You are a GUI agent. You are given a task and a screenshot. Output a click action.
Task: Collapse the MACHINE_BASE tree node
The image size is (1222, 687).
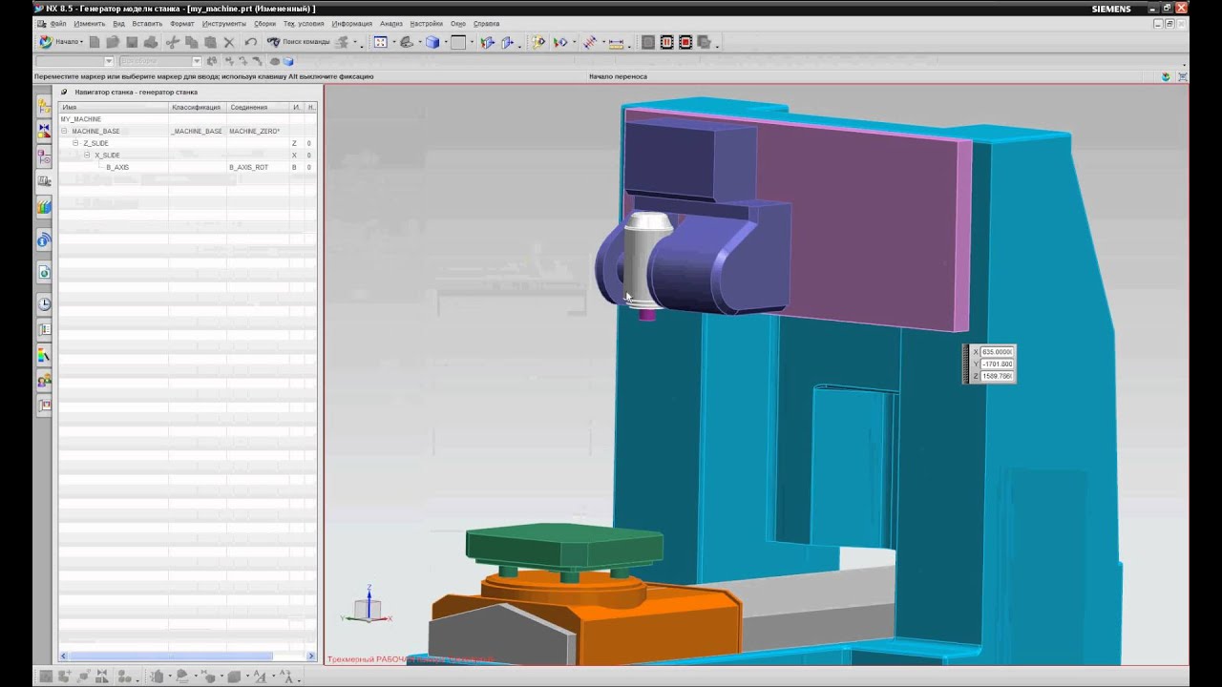(65, 131)
